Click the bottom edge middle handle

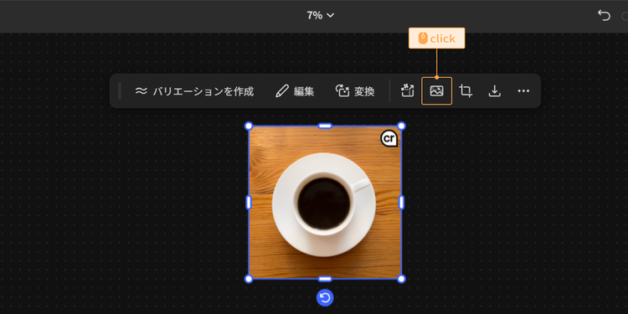325,279
